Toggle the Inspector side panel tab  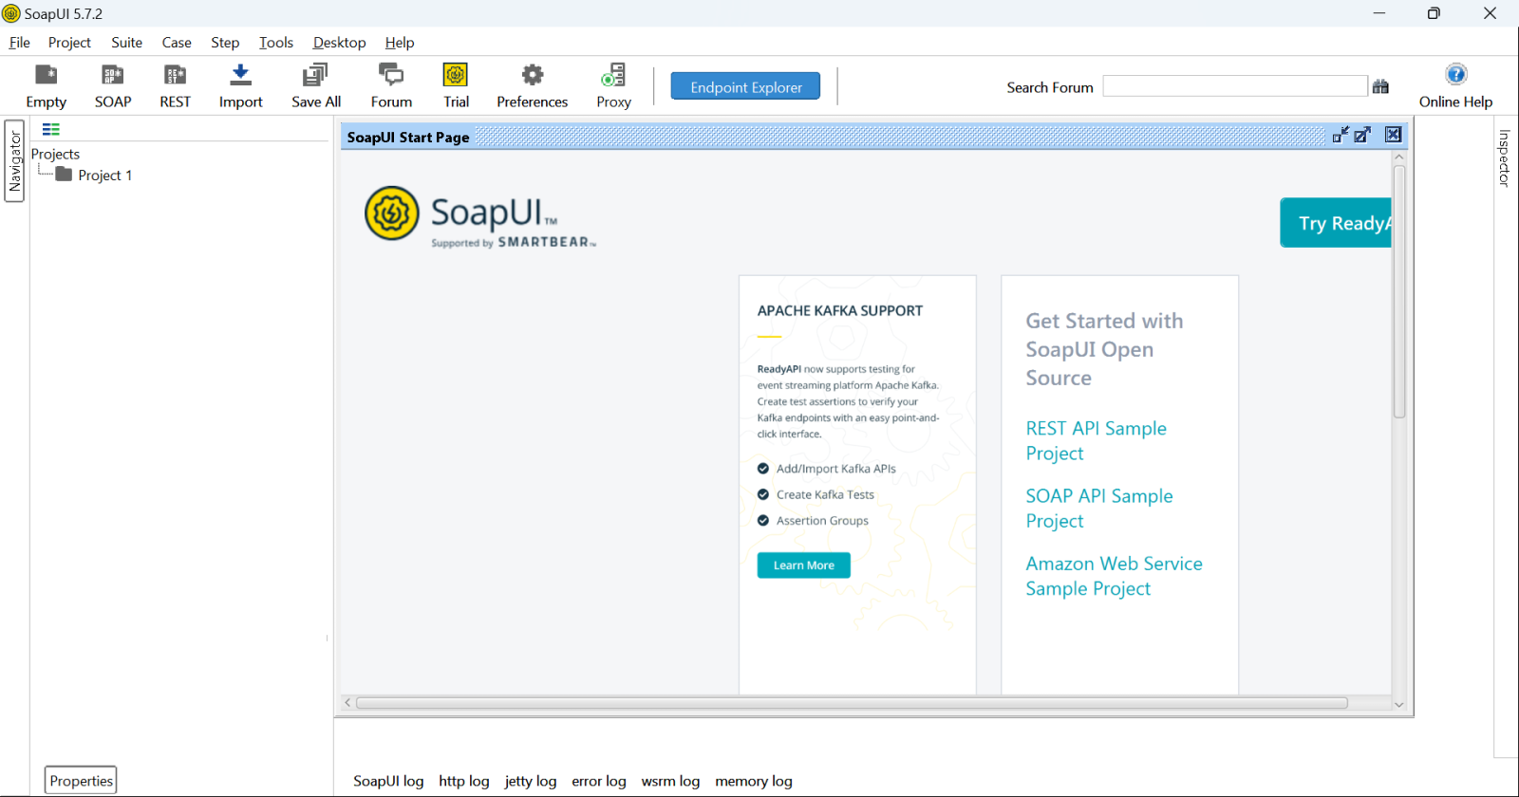[1504, 158]
